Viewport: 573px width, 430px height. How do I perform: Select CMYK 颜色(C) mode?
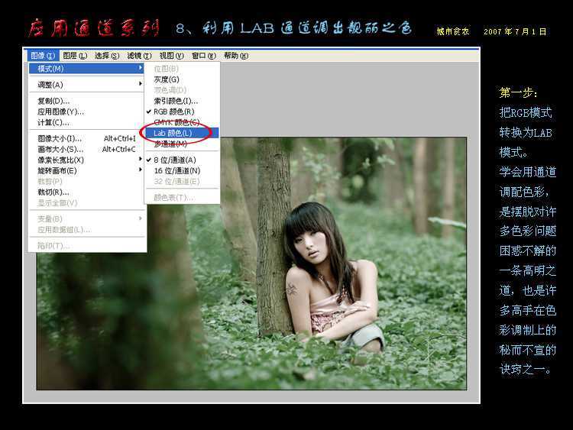(x=182, y=122)
